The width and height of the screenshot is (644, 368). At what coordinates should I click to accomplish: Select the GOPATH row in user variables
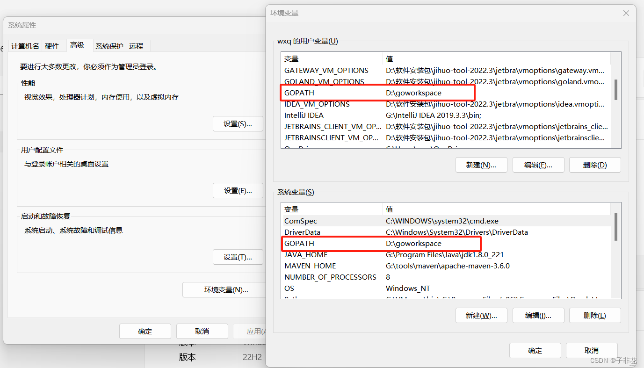[x=446, y=93]
